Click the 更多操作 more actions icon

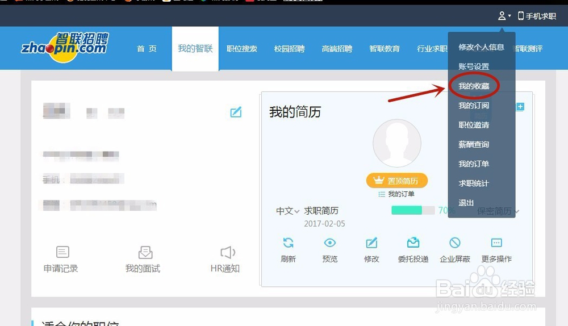pyautogui.click(x=496, y=243)
